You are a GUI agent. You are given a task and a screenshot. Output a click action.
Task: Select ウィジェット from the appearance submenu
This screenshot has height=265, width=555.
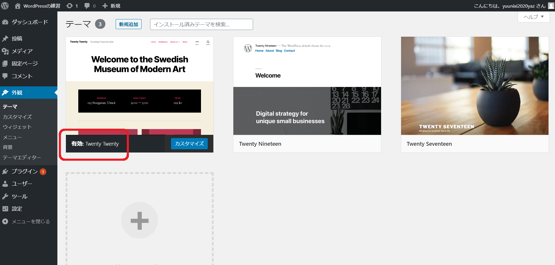(x=17, y=127)
